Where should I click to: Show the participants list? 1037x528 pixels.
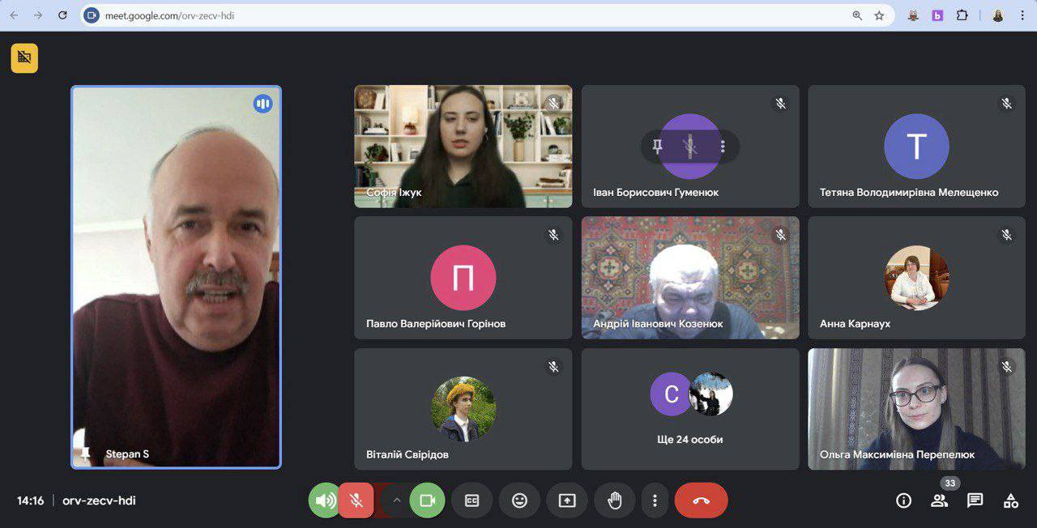click(939, 500)
